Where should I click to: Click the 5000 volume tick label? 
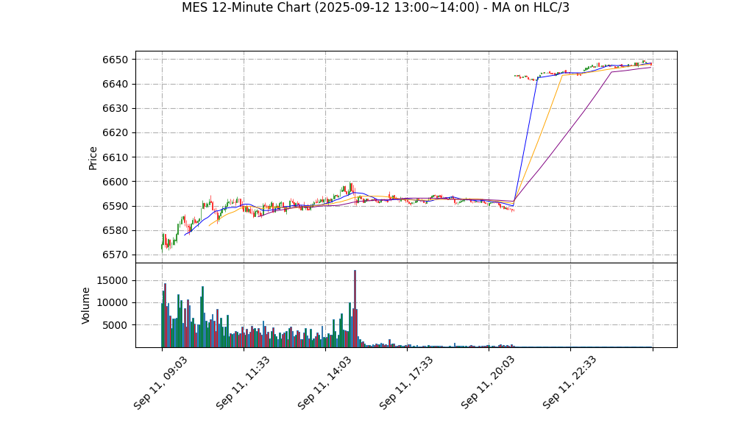(x=115, y=325)
